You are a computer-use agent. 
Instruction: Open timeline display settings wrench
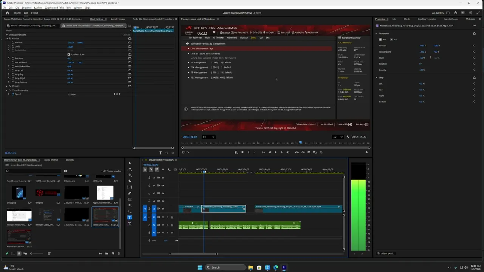tap(169, 170)
